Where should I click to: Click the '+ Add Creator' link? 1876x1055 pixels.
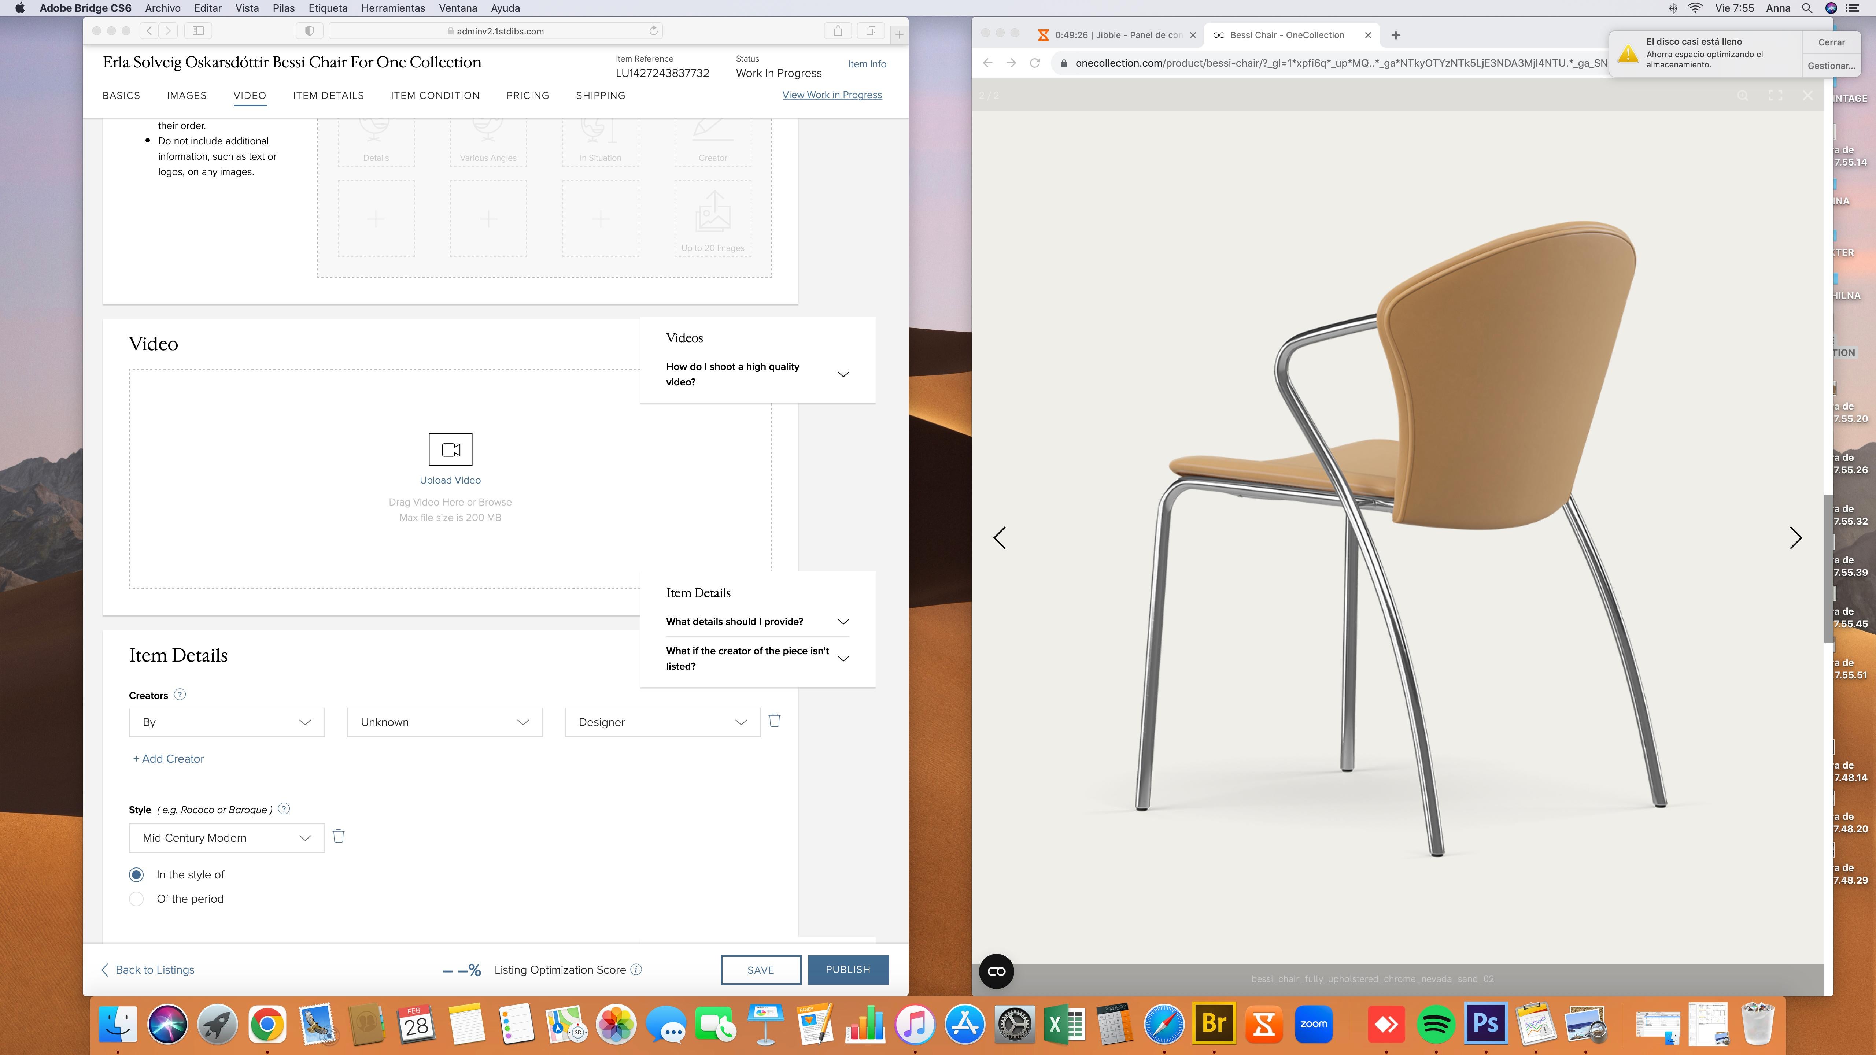[x=168, y=759]
